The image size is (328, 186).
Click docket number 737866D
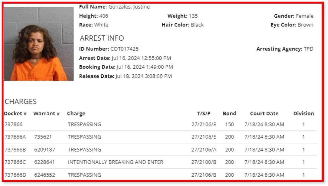[x=15, y=175]
